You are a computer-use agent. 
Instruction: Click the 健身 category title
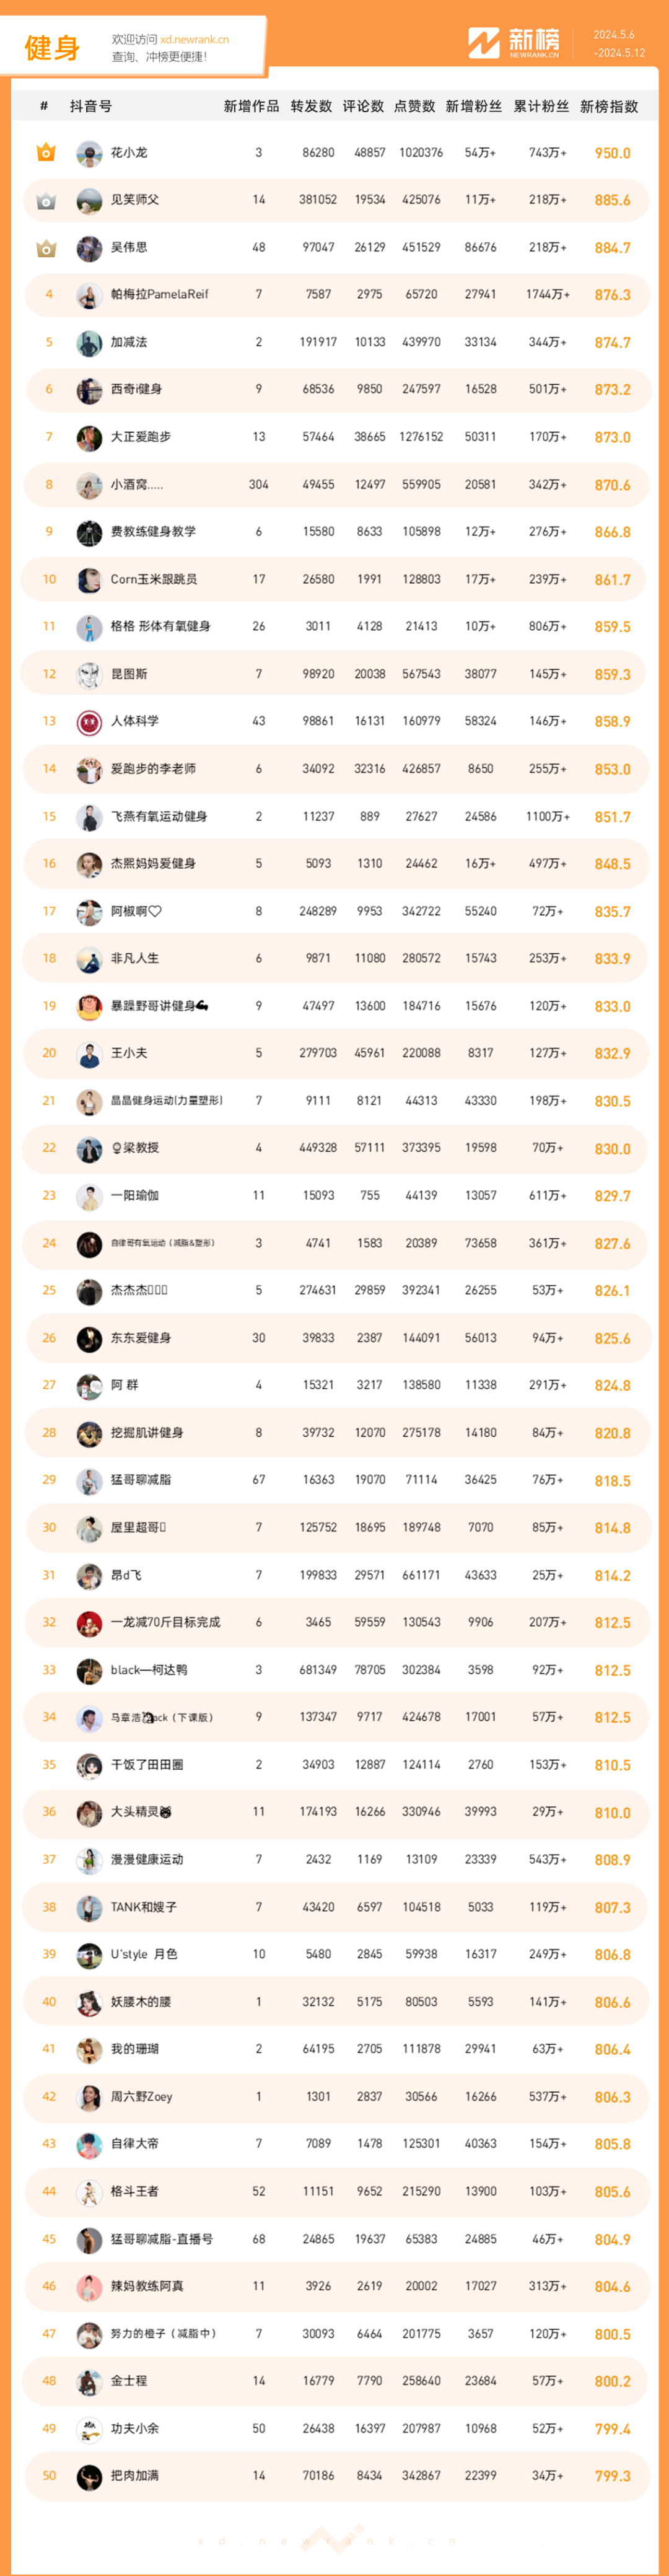pos(52,47)
